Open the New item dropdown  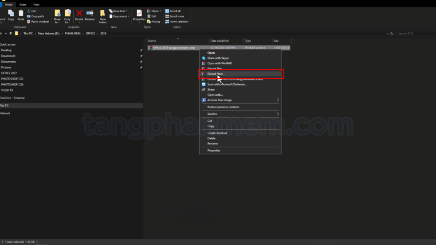118,11
